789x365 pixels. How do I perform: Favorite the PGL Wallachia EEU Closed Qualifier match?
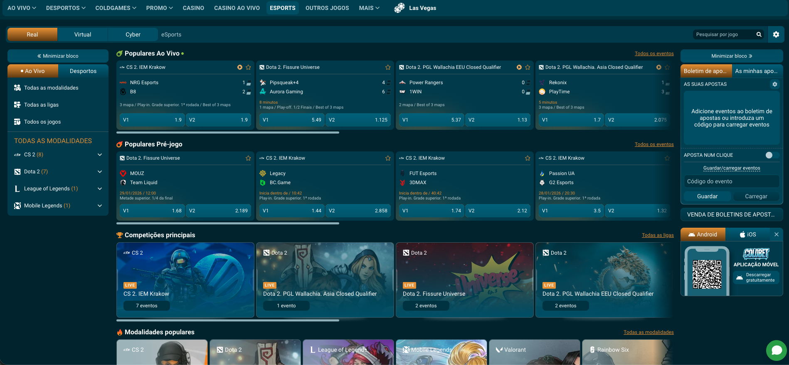click(528, 67)
